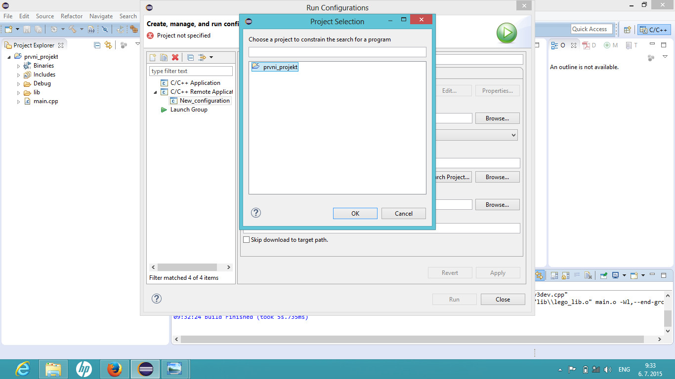This screenshot has height=379, width=675.
Task: Click Link with Editor in Project Explorer
Action: coord(108,45)
